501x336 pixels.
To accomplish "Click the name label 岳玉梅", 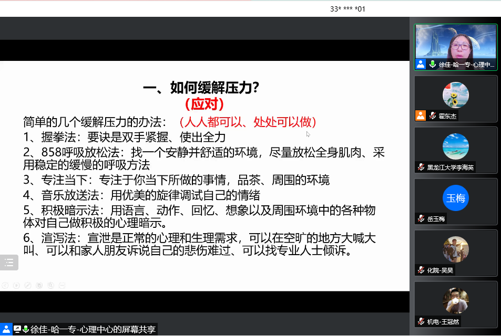I will click(436, 219).
